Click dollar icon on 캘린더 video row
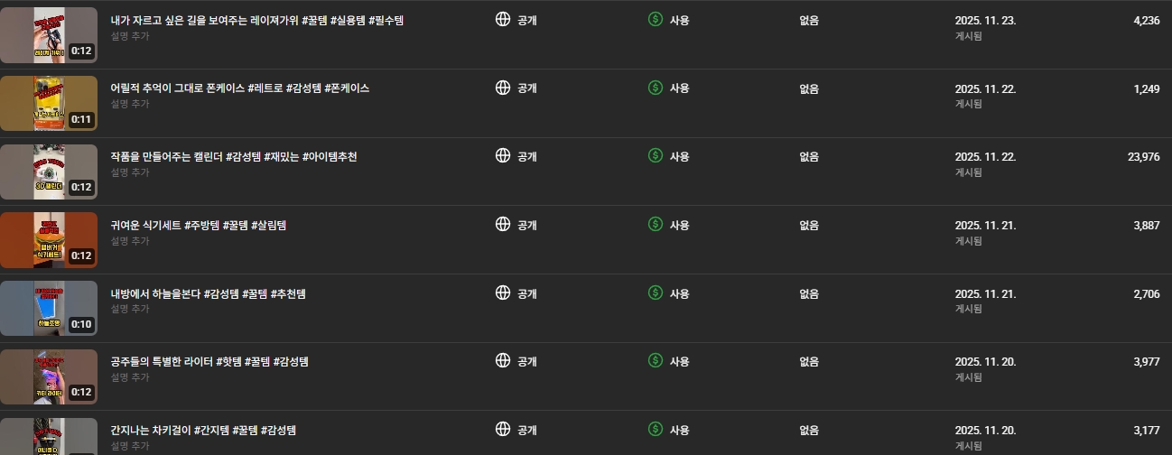This screenshot has height=455, width=1172. tap(656, 155)
